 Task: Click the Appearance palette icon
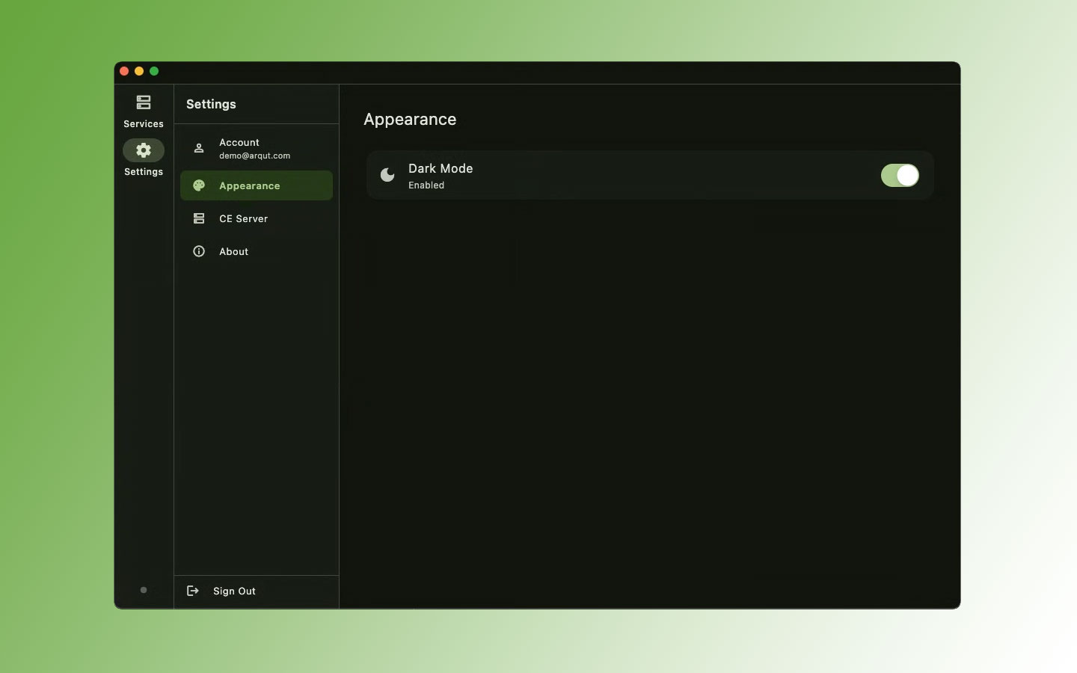coord(199,185)
